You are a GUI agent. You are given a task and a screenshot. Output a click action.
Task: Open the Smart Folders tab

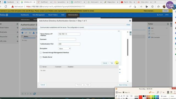[53, 15]
